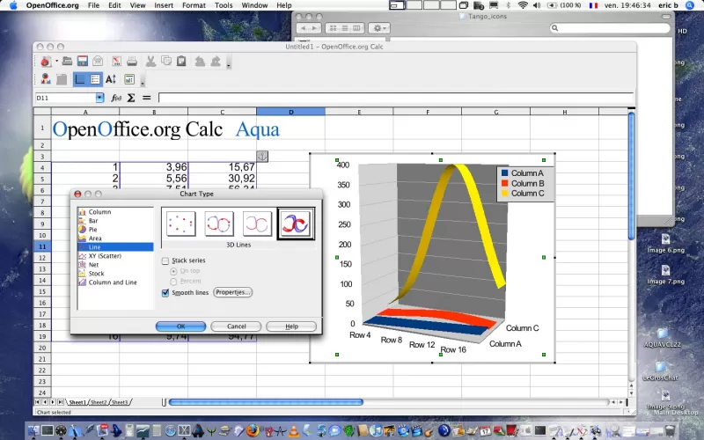Click the Cancel button in Chart Type
The image size is (704, 440).
(x=236, y=326)
